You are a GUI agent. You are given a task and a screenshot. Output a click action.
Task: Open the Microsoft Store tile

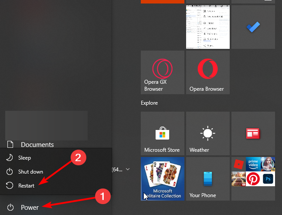163,133
